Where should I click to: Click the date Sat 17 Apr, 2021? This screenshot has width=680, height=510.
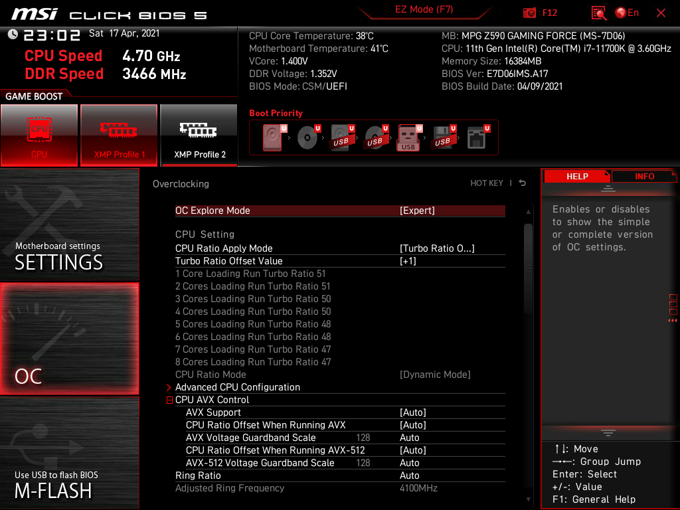[x=124, y=33]
